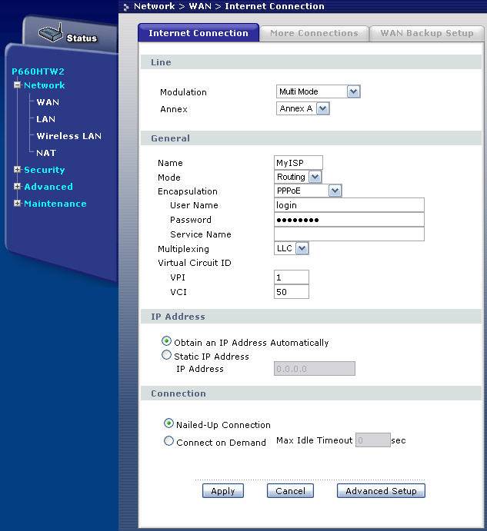Switch to the WAN Backup Setup tab
Image resolution: width=487 pixels, height=531 pixels.
click(x=426, y=33)
